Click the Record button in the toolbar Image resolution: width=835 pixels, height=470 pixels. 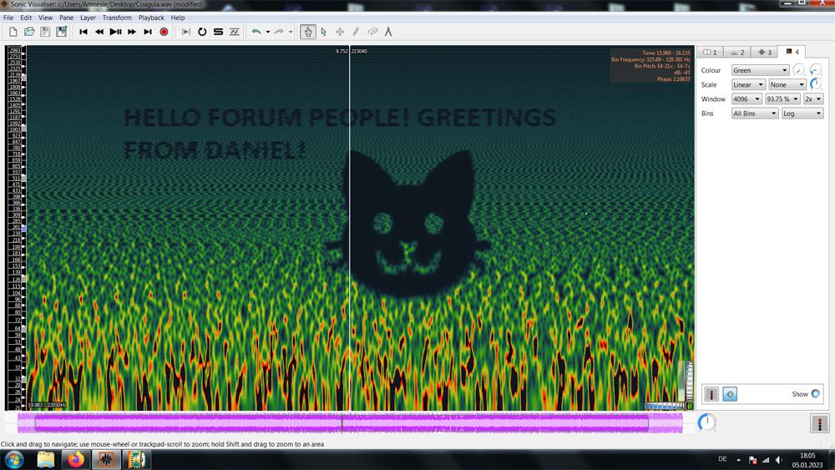pyautogui.click(x=164, y=32)
